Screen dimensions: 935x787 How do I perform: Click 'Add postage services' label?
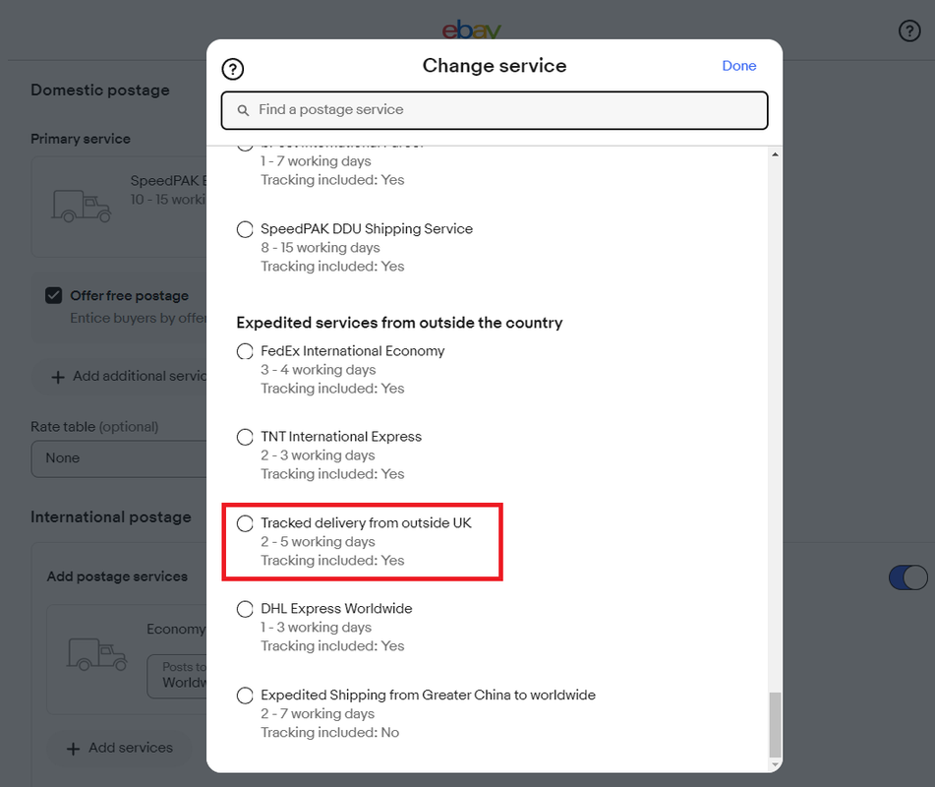point(117,576)
